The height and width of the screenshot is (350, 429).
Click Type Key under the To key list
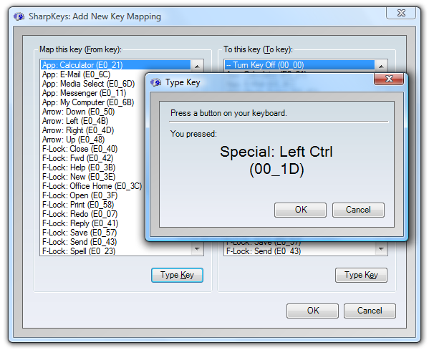[x=361, y=275]
